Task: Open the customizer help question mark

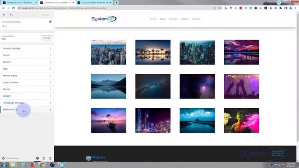Action: click(50, 22)
